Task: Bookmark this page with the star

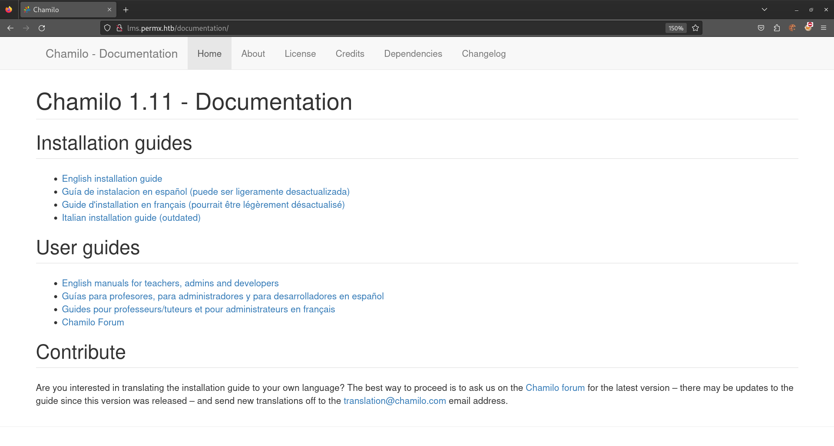Action: click(695, 28)
